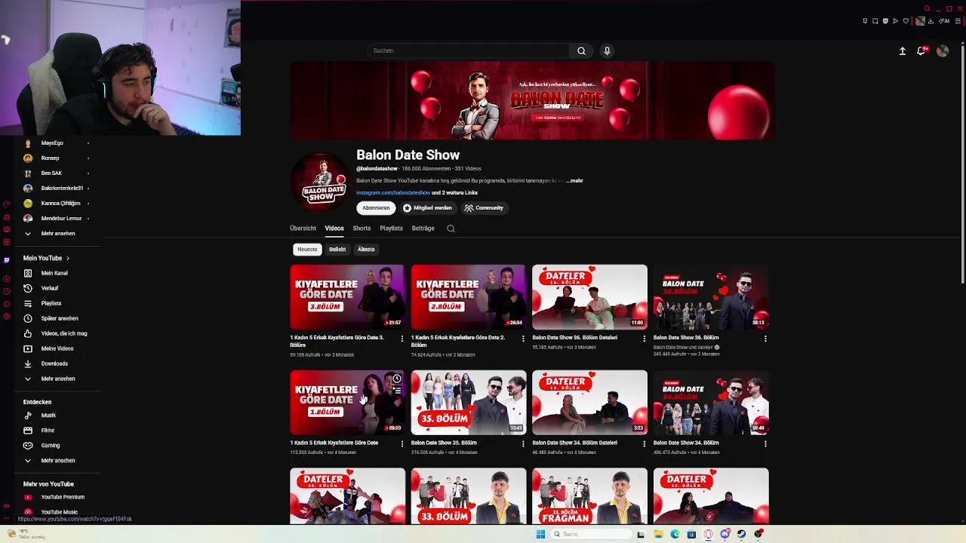Open Downloads in the sidebar
Screen dimensions: 966x543
[x=56, y=364]
